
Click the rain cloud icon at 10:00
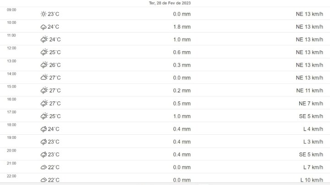[44, 27]
